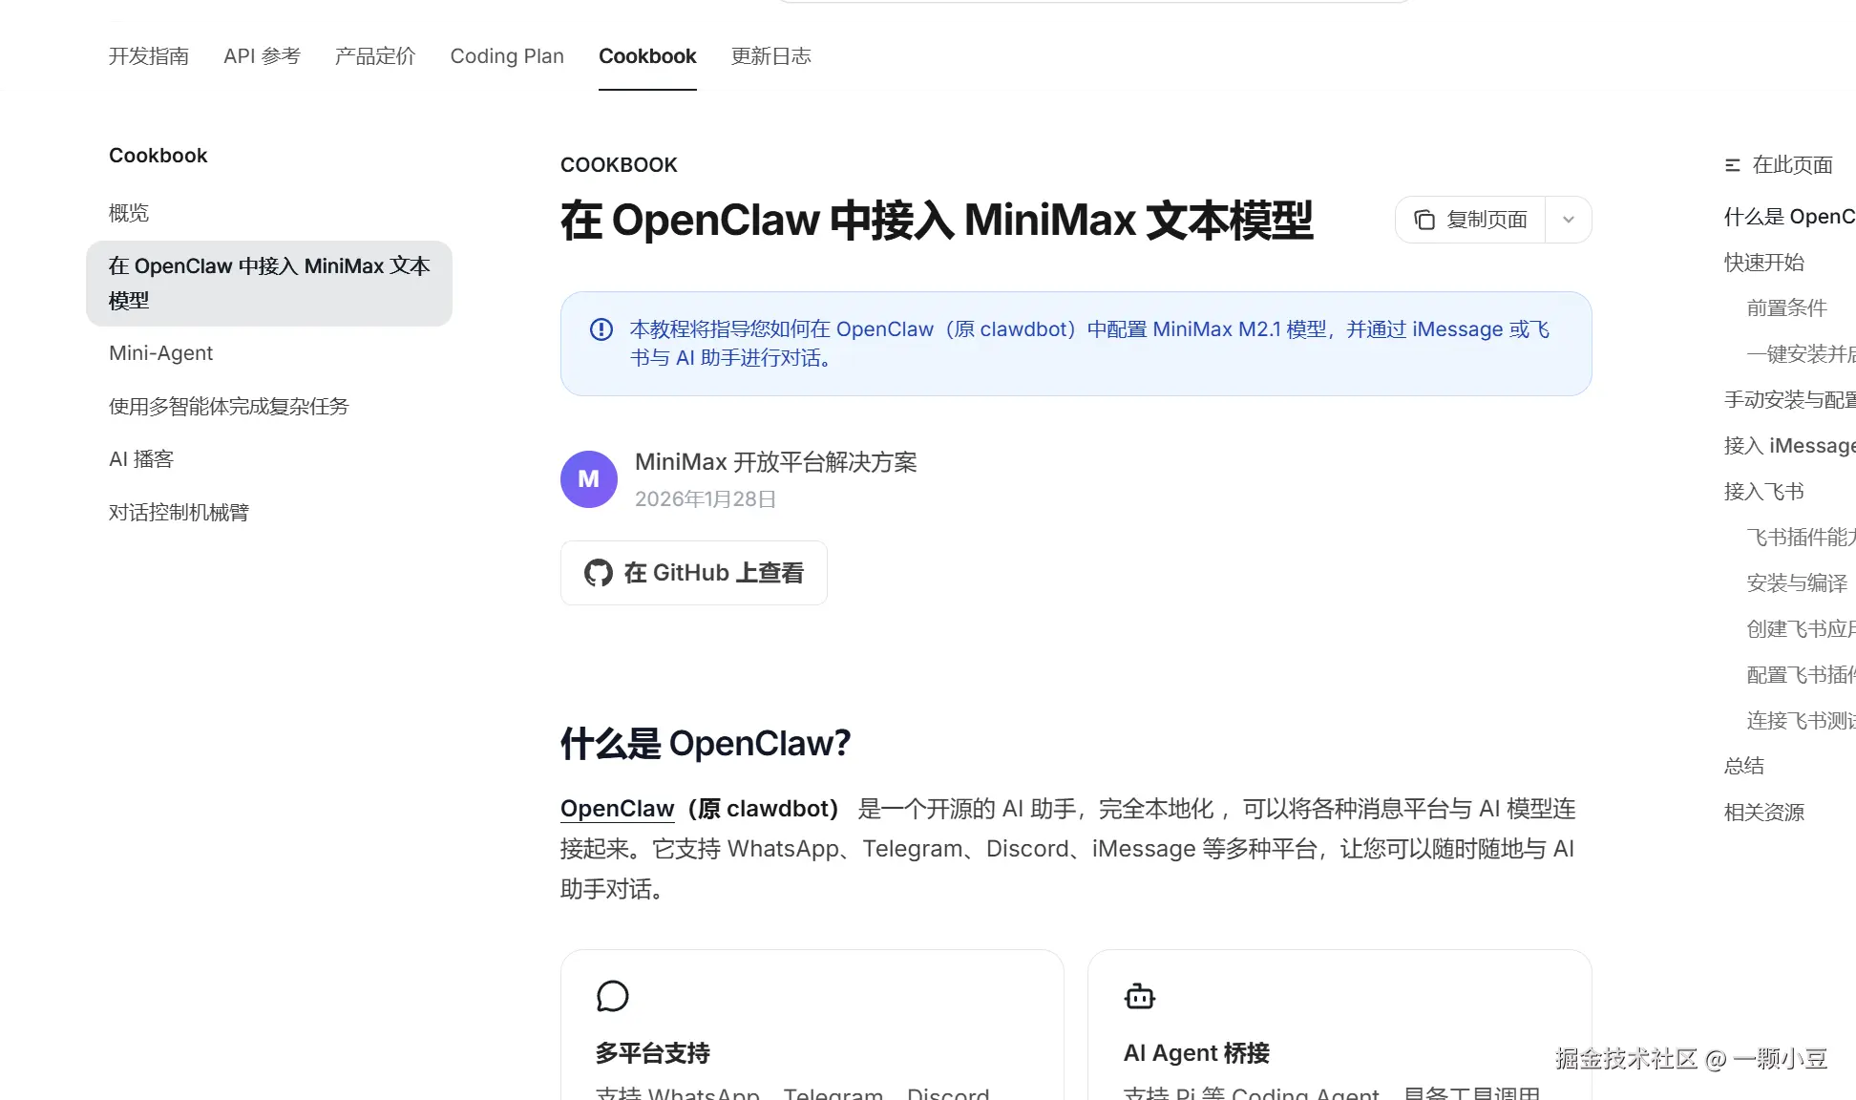Jump to 前置条件 in page outline
This screenshot has height=1100, width=1856.
tap(1787, 308)
